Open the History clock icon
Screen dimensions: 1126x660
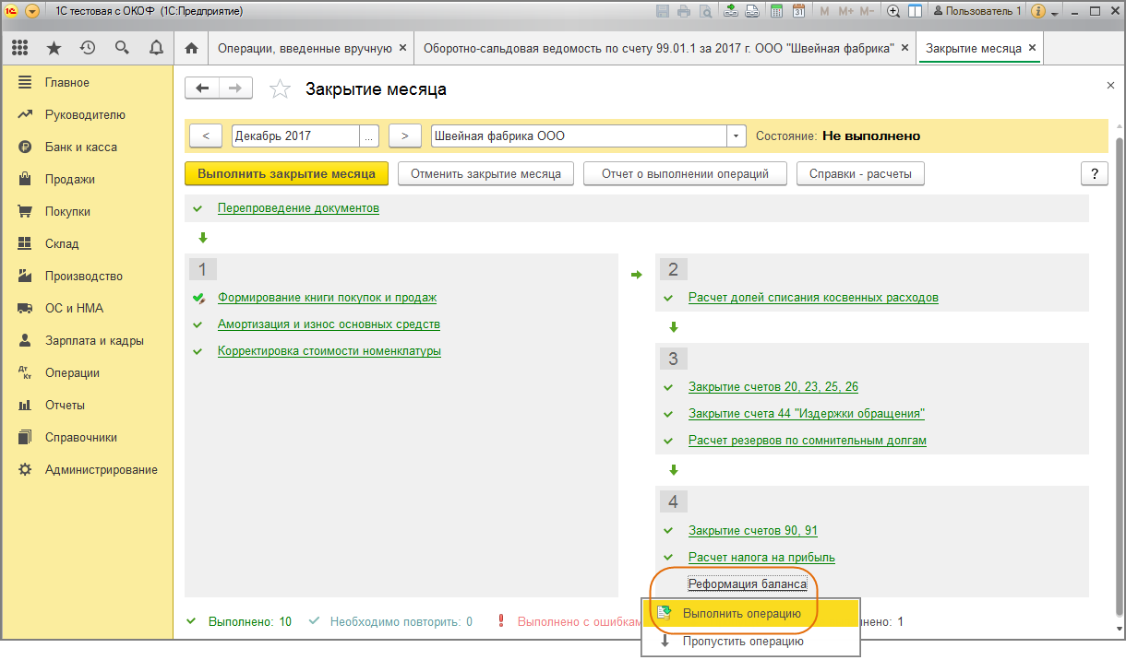[88, 48]
